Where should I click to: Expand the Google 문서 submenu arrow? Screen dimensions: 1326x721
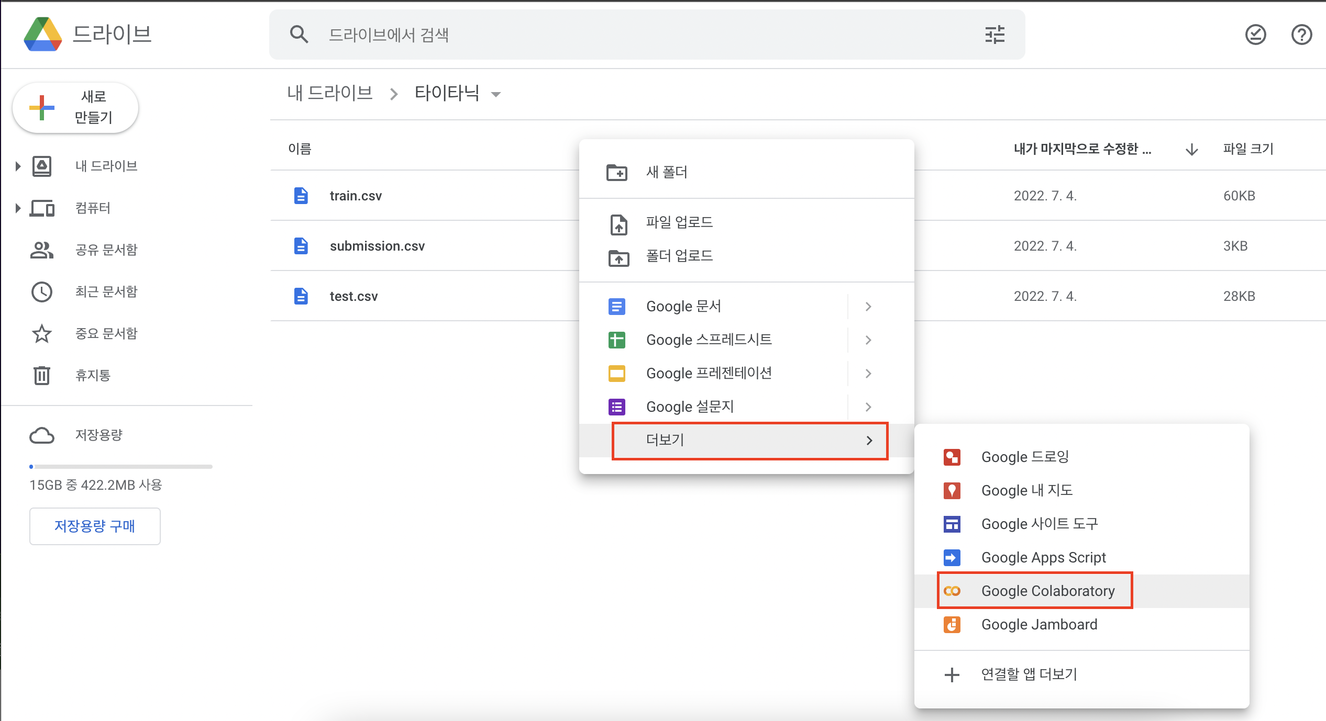click(x=868, y=307)
